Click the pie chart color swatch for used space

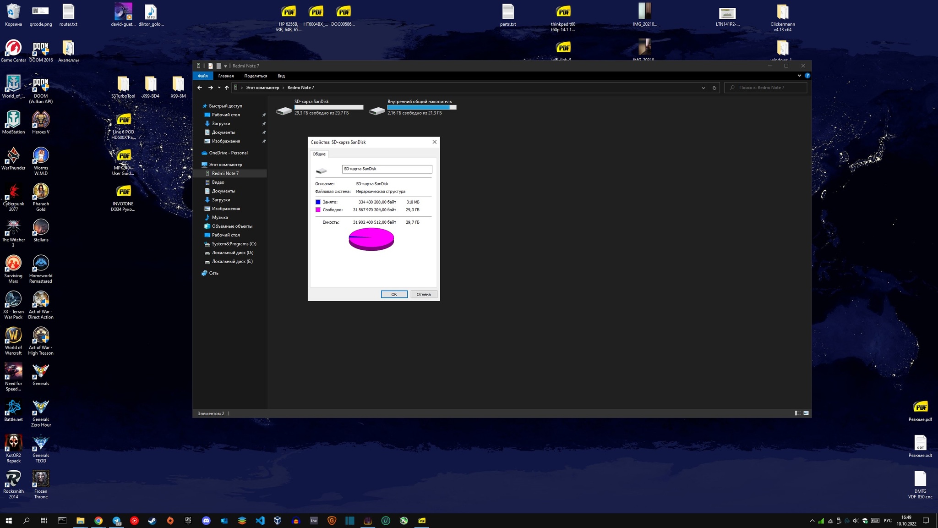point(317,202)
